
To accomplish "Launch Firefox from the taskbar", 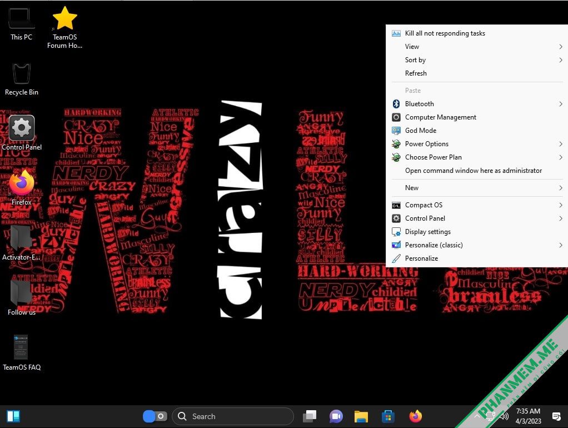I will coord(416,416).
